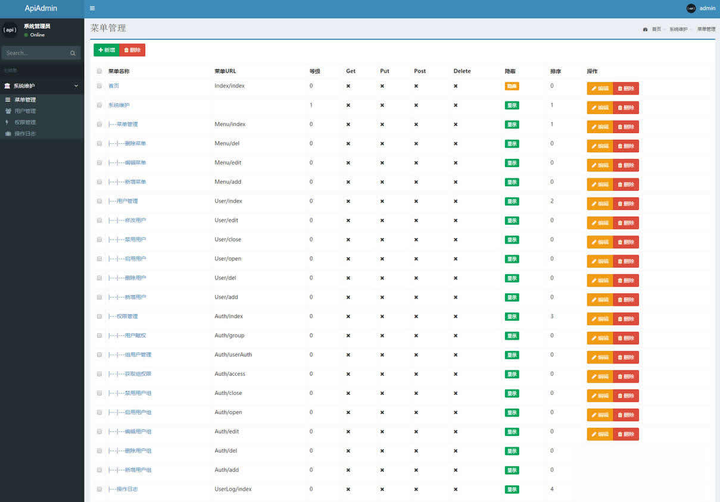This screenshot has width=720, height=502.
Task: Toggle the 显示 badge on 系统维护 row
Action: [512, 105]
